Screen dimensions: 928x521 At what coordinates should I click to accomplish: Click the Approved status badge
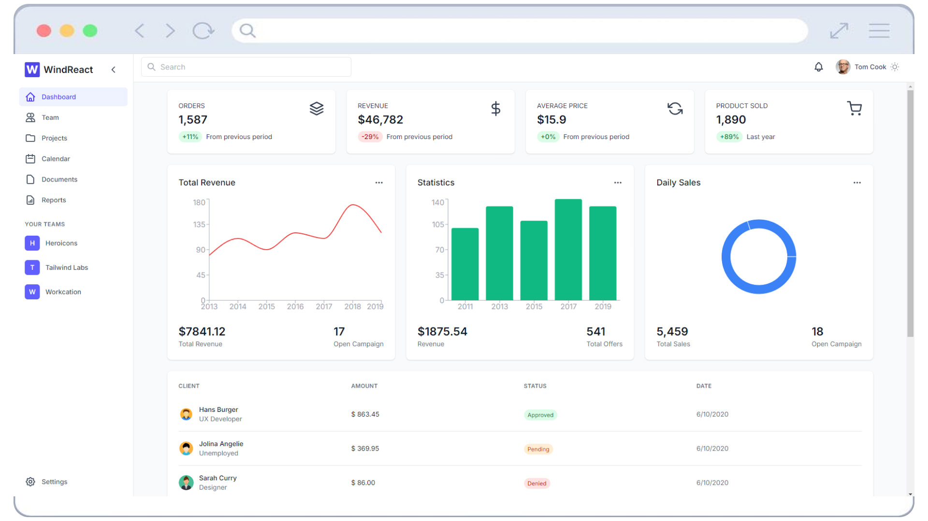point(540,415)
